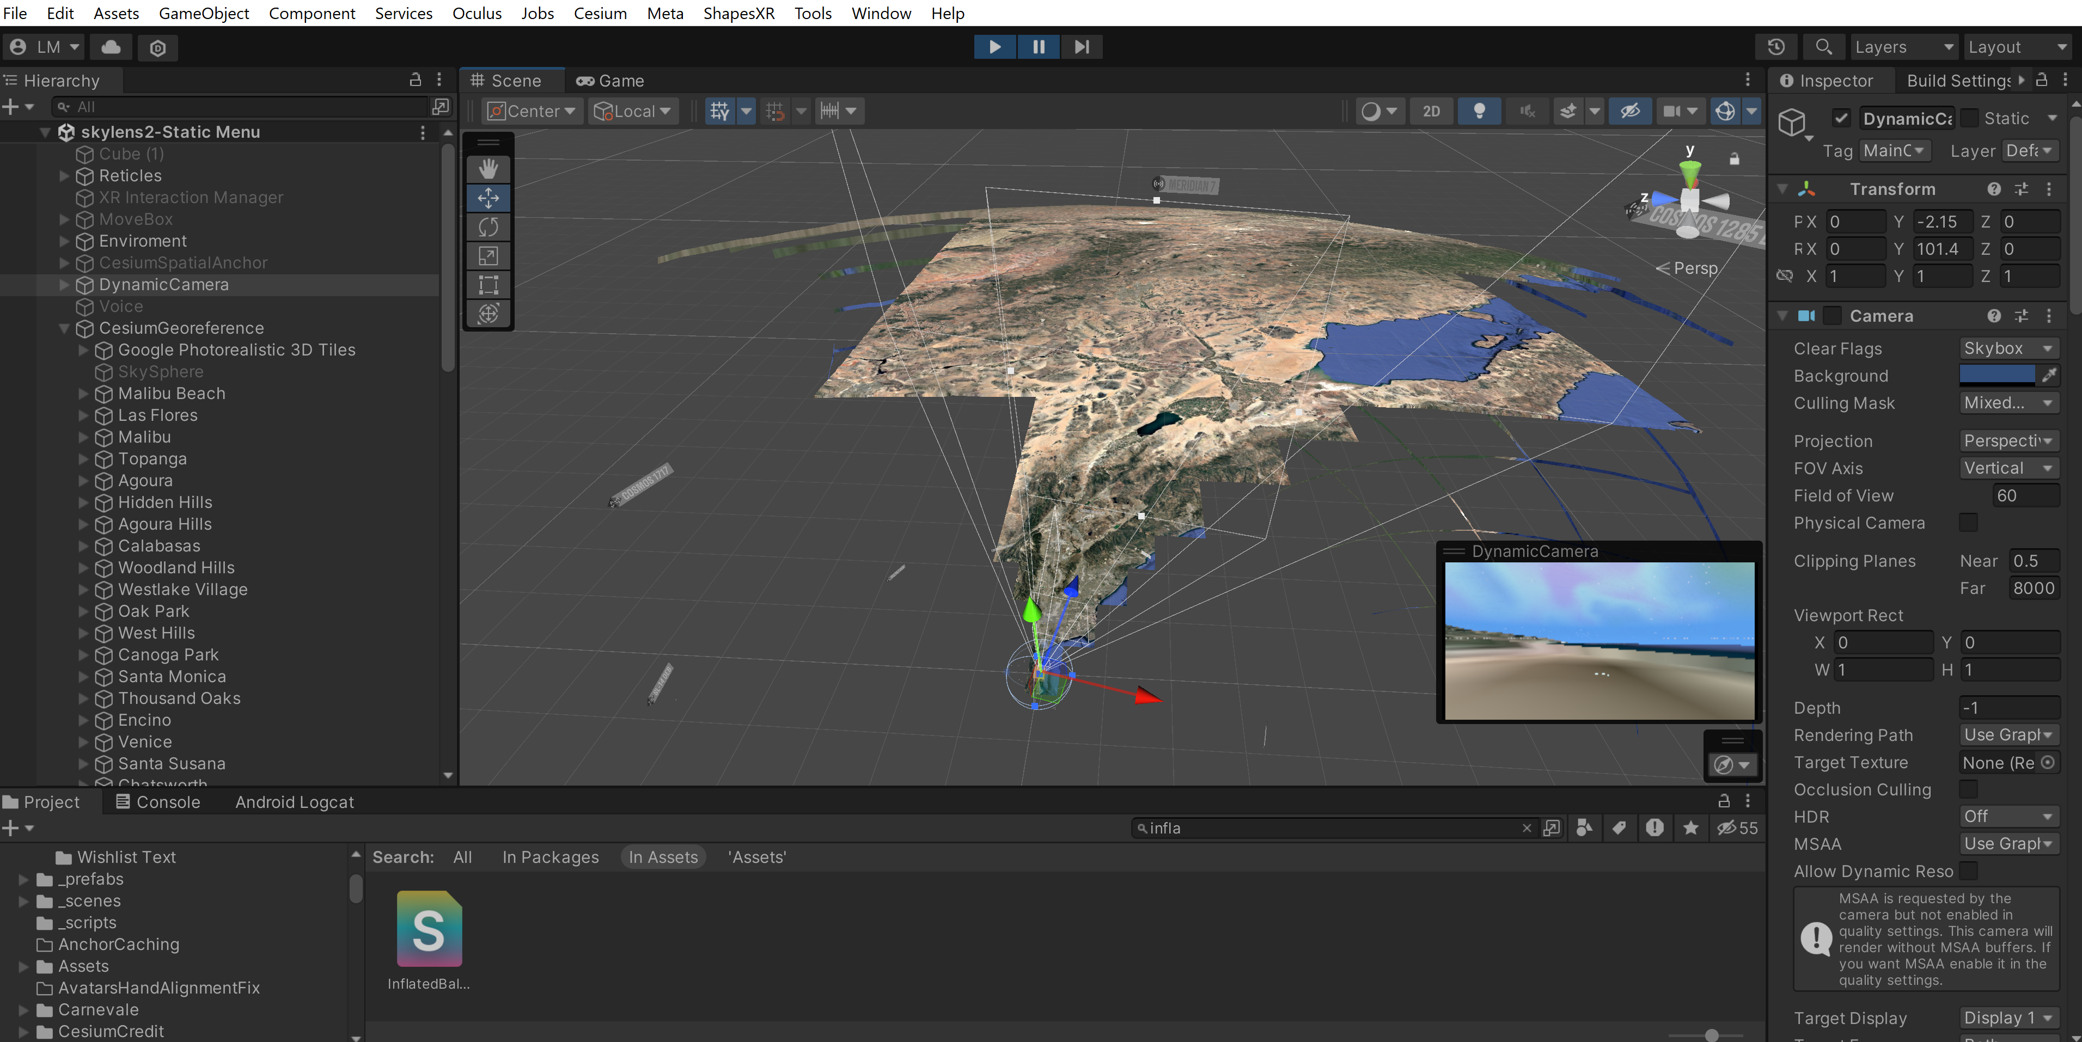The width and height of the screenshot is (2082, 1042).
Task: Click search by label icon in Project
Action: coord(1619,827)
